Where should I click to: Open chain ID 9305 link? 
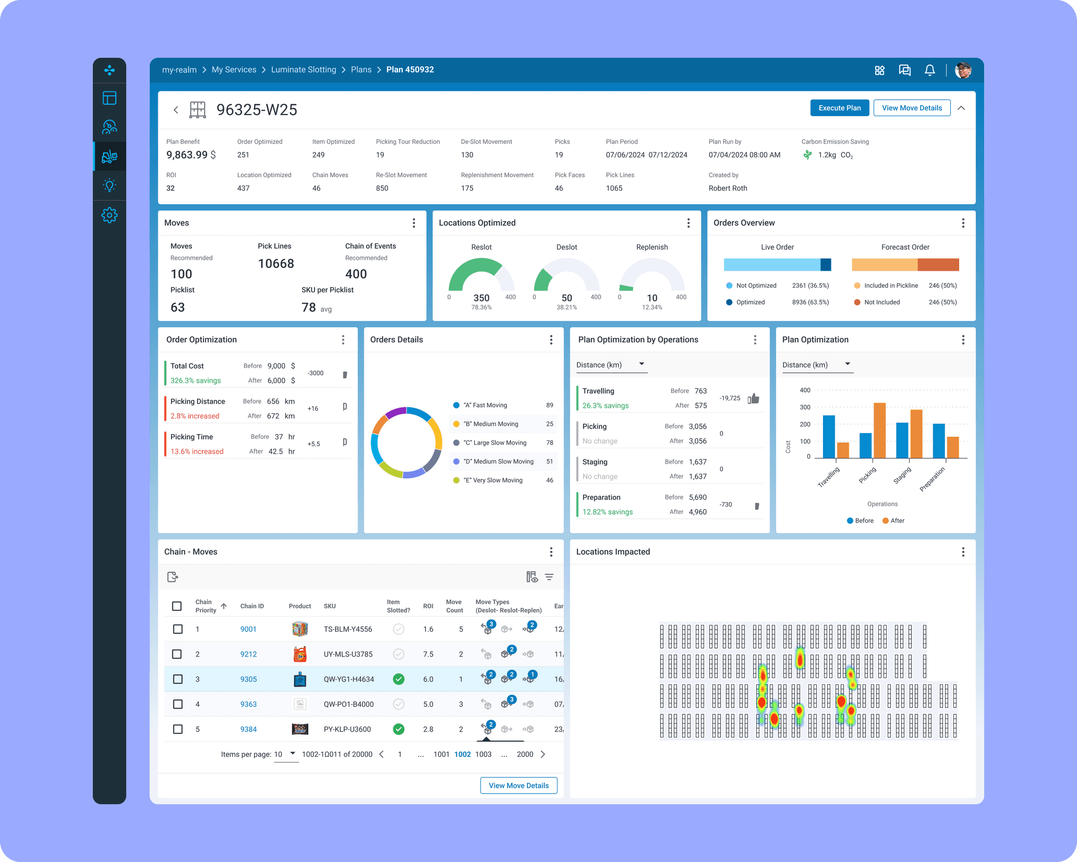(248, 679)
